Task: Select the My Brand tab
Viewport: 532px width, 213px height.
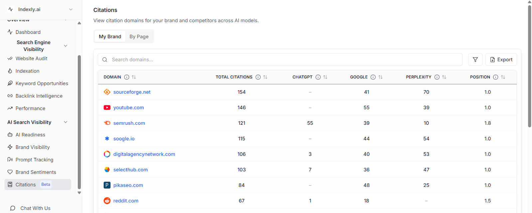Action: click(110, 36)
